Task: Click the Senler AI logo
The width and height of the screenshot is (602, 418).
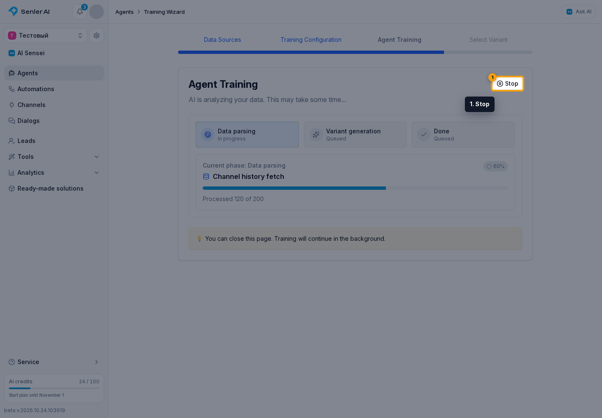Action: click(x=28, y=12)
